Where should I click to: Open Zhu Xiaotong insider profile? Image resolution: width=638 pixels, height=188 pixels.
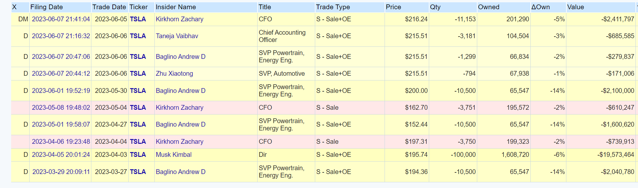[174, 73]
